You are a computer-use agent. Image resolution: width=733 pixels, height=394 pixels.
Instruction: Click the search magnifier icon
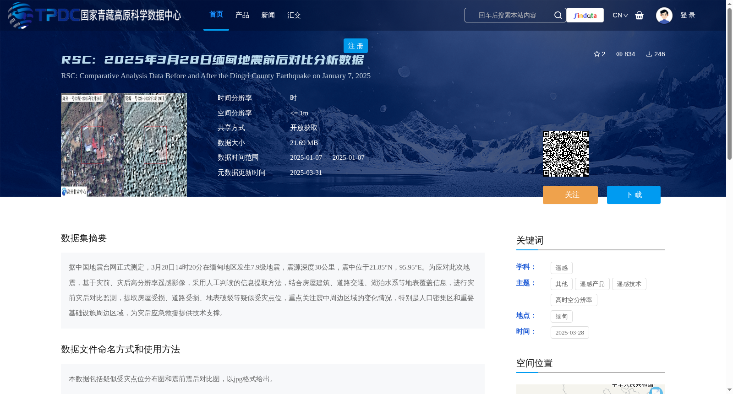tap(558, 15)
